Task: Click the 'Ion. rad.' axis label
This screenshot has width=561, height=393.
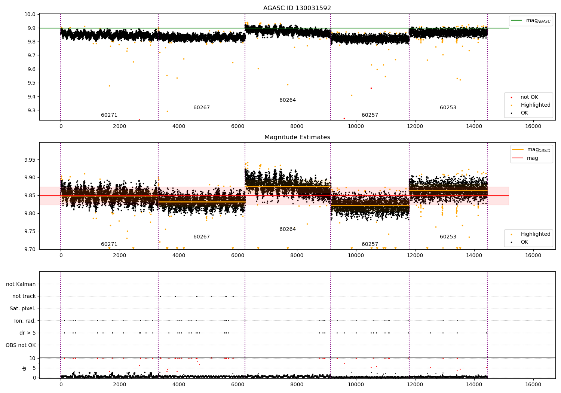Action: (x=25, y=321)
